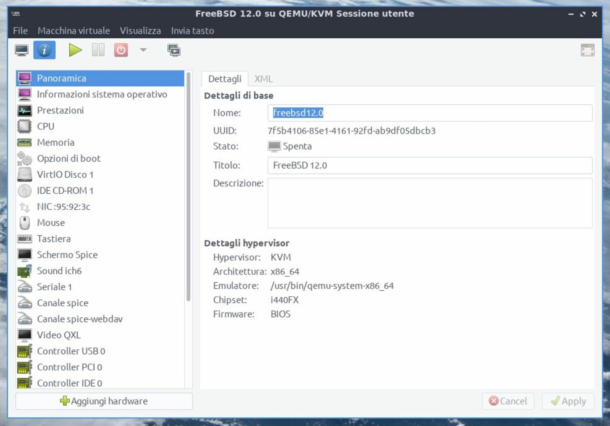This screenshot has height=426, width=610.
Task: Power off the VM using the shutdown icon
Action: click(120, 50)
